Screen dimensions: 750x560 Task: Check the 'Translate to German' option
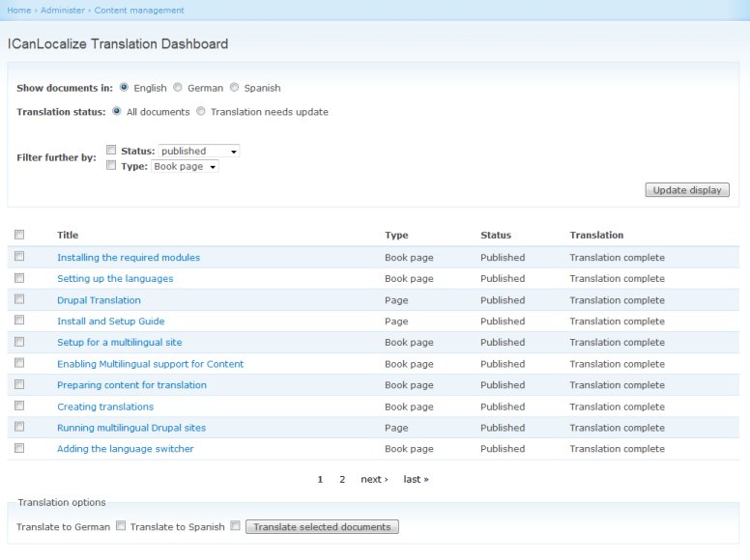tap(121, 526)
